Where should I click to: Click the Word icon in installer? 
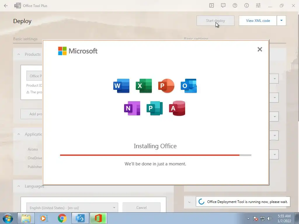pos(121,86)
